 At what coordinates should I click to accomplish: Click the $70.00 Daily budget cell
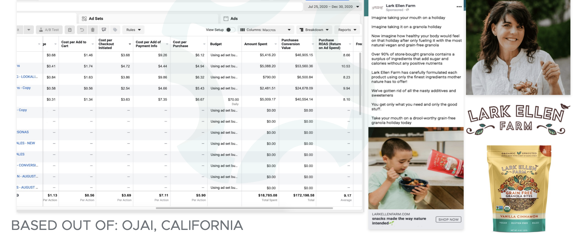pyautogui.click(x=225, y=101)
